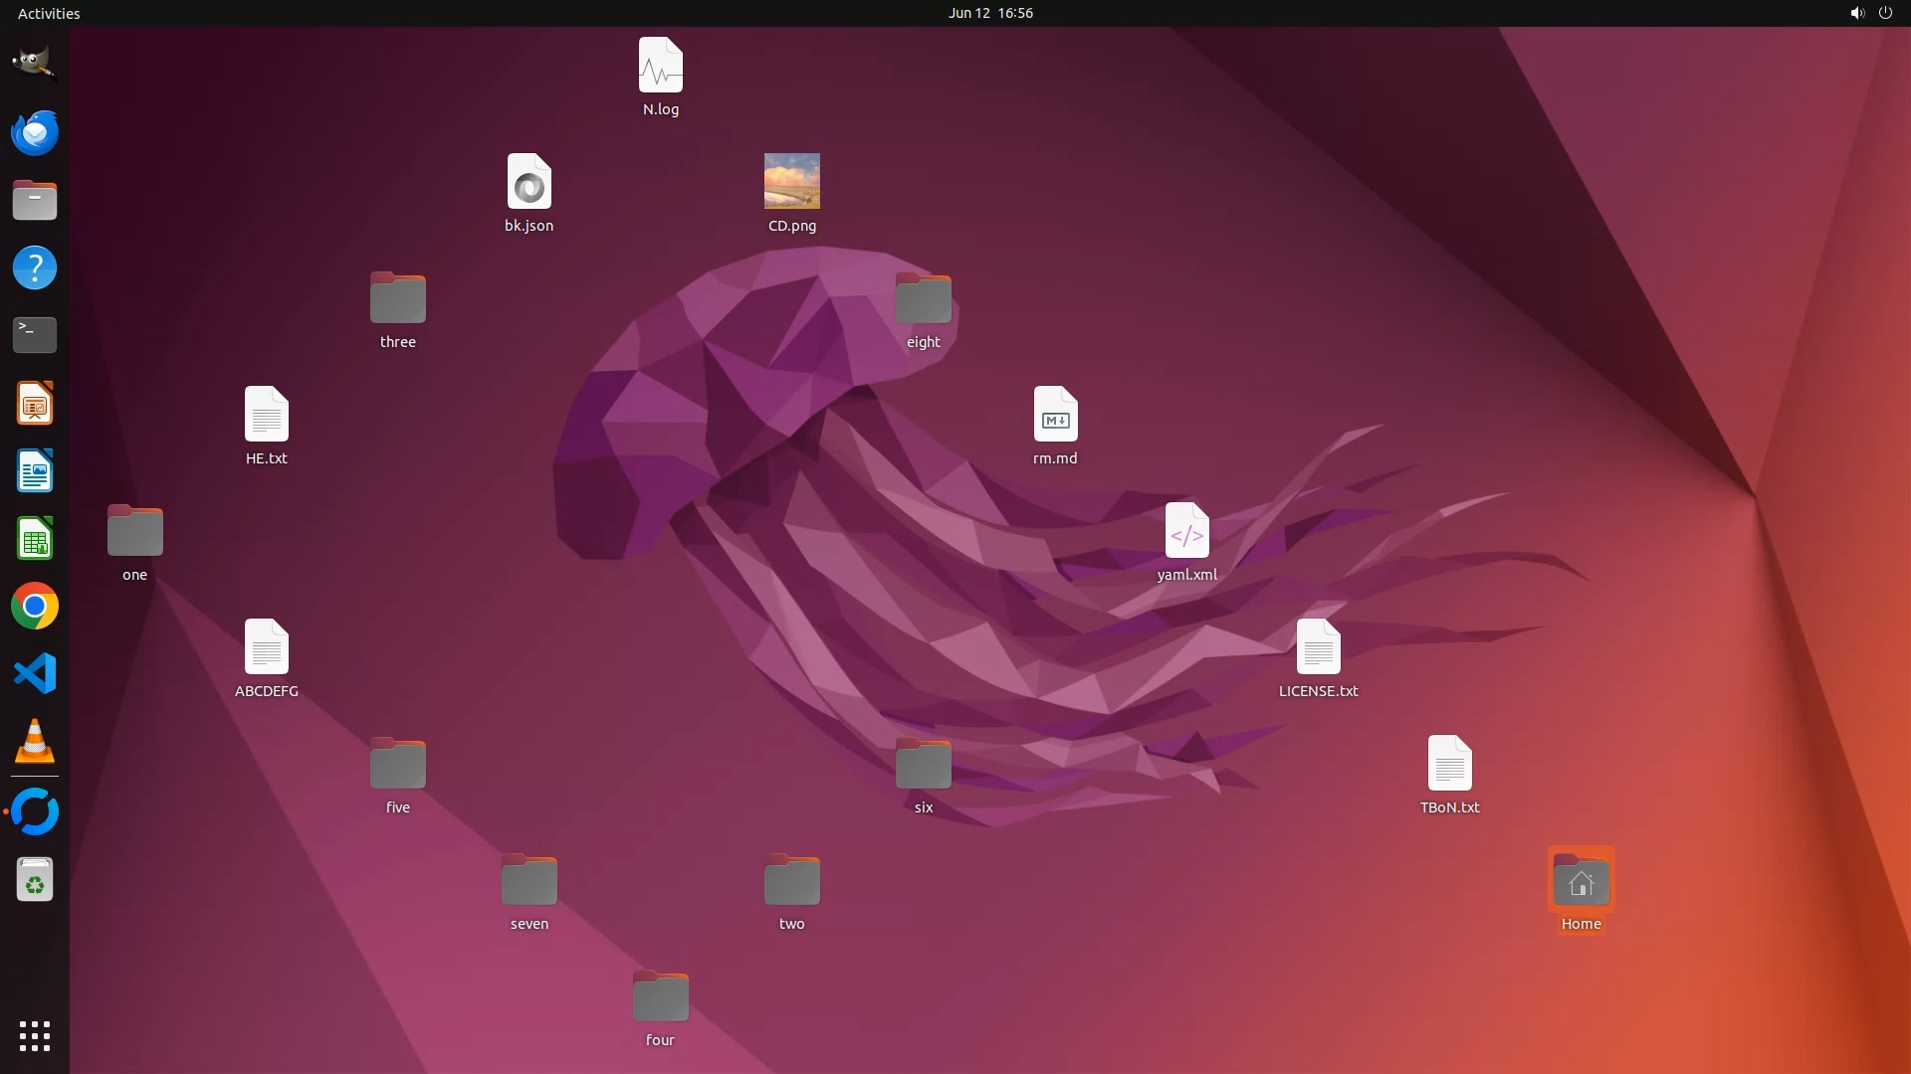This screenshot has height=1074, width=1911.
Task: Select the Home folder icon
Action: point(1581,881)
